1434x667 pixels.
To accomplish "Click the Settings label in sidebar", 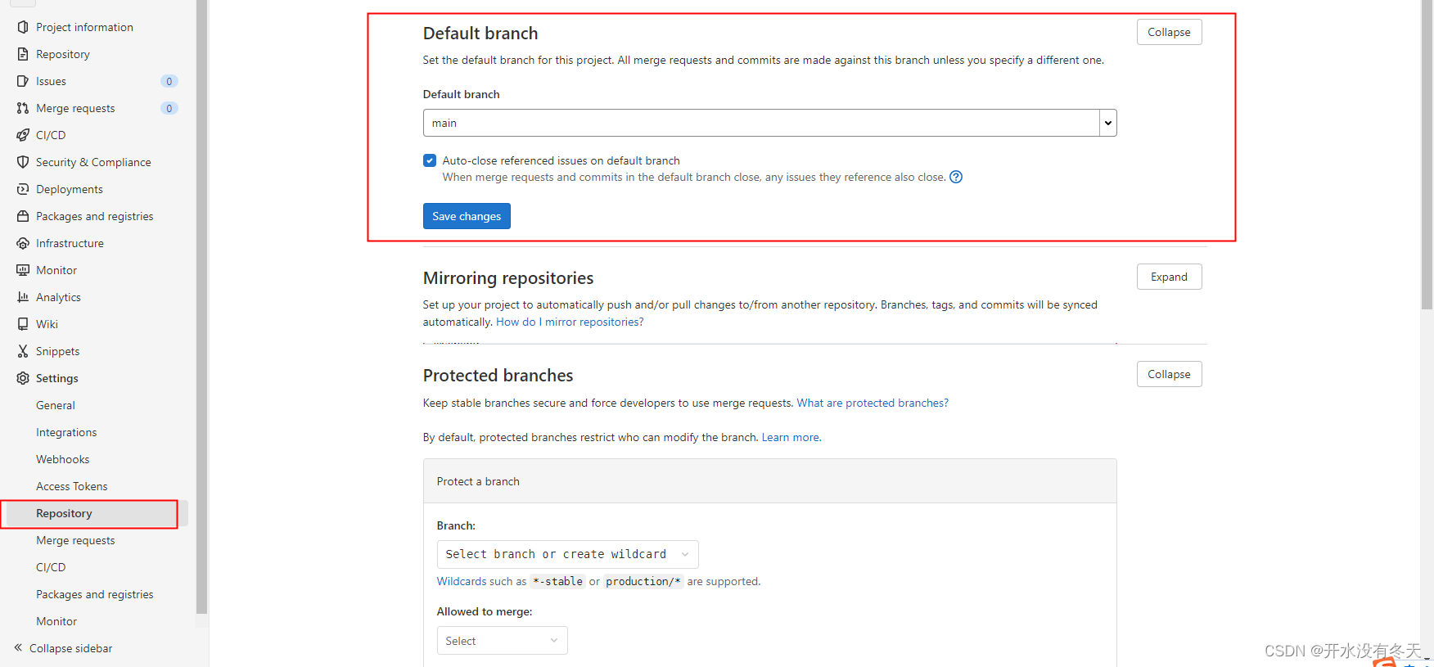I will [57, 378].
